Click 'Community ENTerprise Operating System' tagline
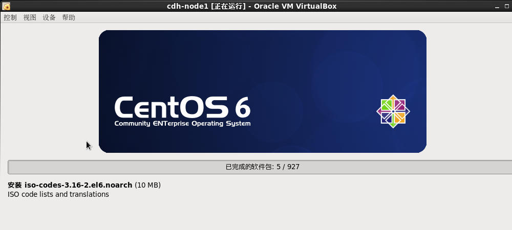The width and height of the screenshot is (512, 230). pyautogui.click(x=183, y=124)
